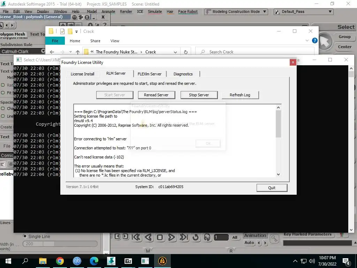The image size is (357, 268).
Task: Open recent locations dropdown in Crack explorer
Action: (x=70, y=52)
